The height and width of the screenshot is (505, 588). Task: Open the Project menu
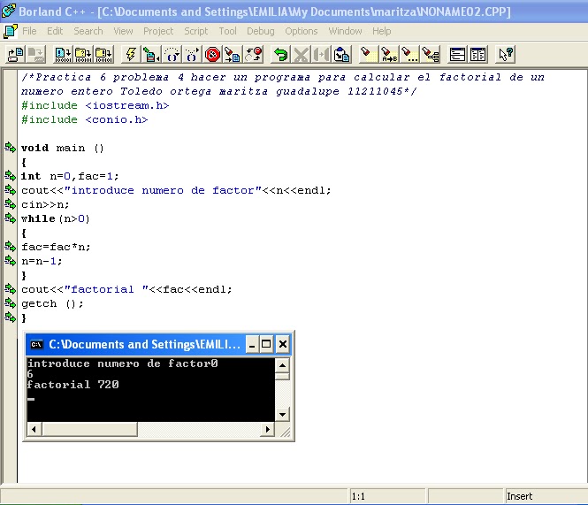[x=158, y=31]
